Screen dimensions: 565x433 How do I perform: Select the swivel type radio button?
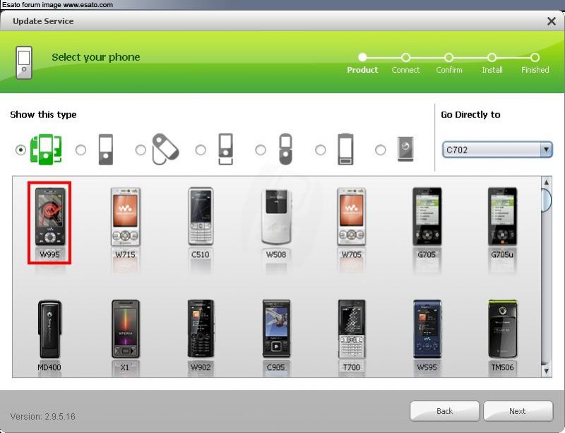(x=141, y=150)
